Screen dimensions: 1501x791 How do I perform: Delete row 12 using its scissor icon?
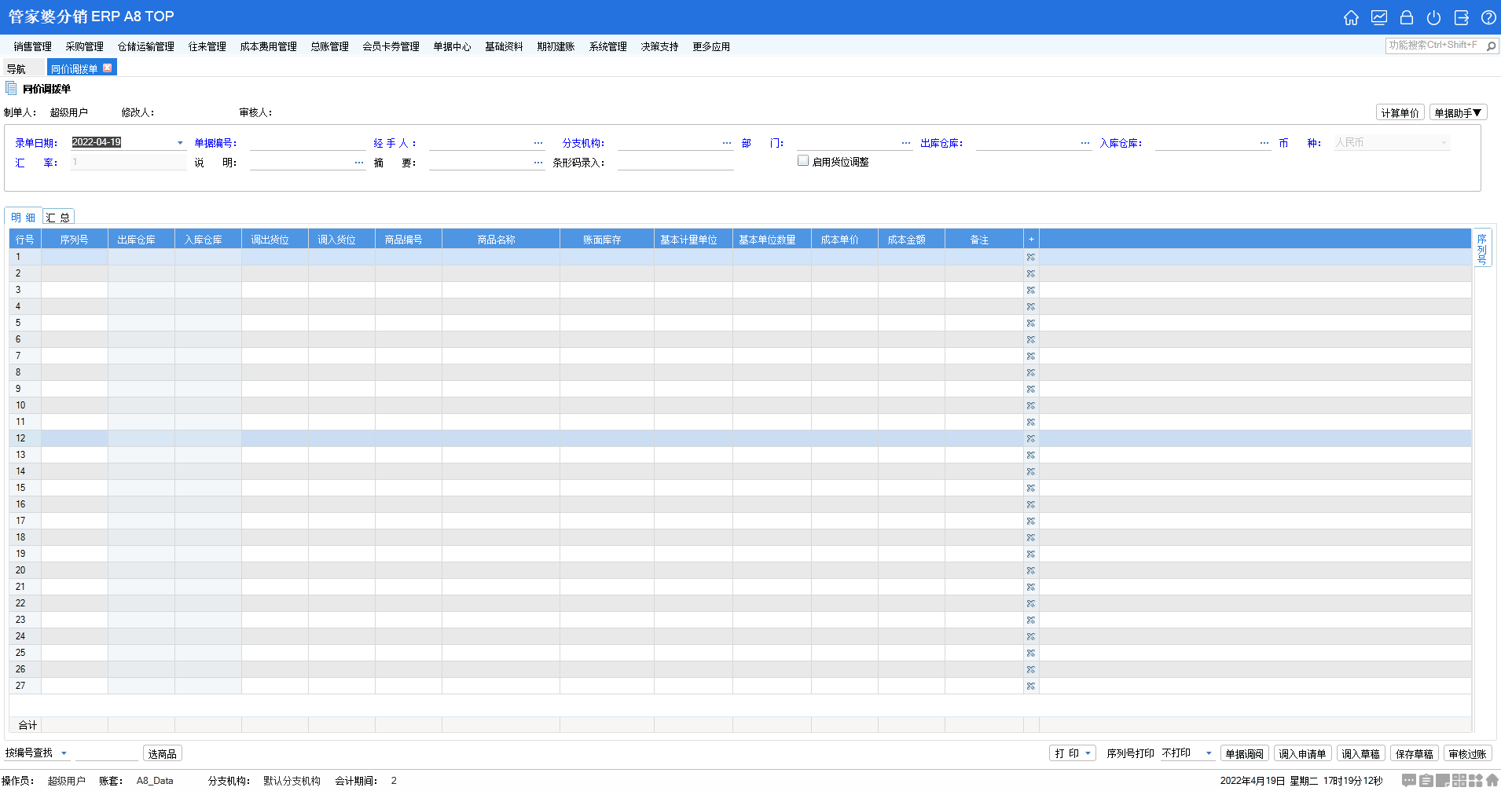(1031, 438)
